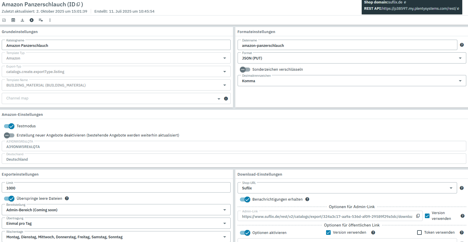The image size is (468, 242).
Task: Copy the catalog ID next to the title
Action: 78,5
